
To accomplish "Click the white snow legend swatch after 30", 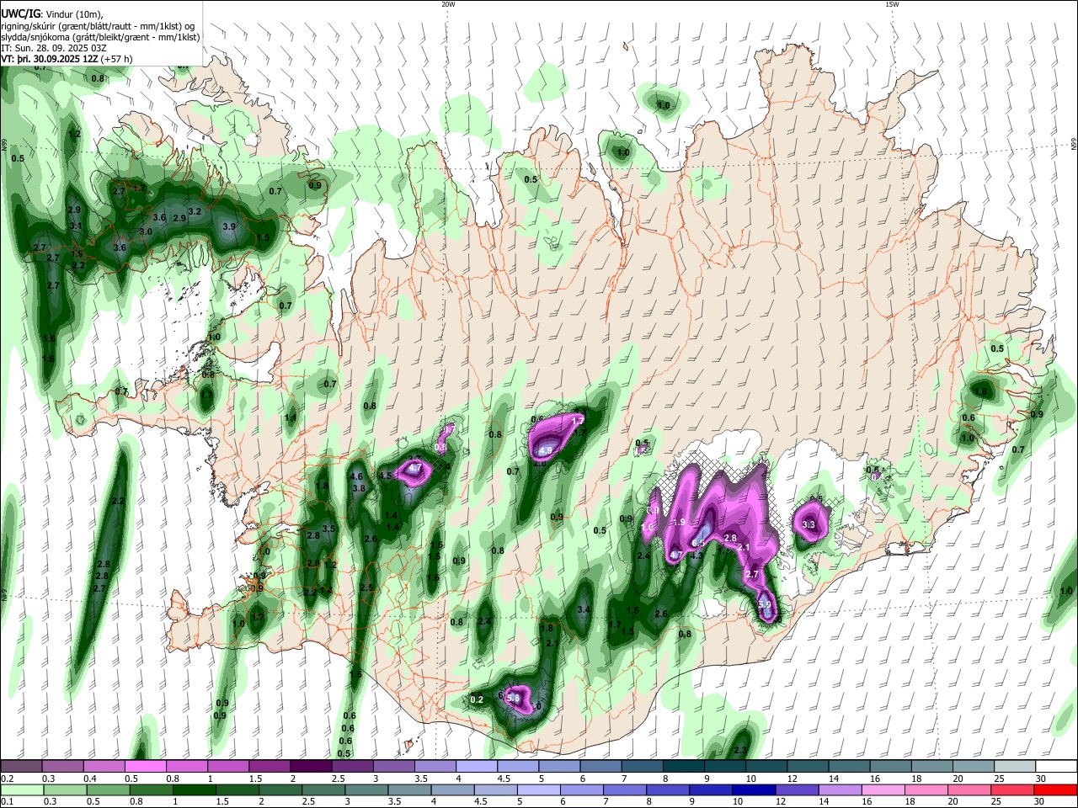I will 1057,766.
